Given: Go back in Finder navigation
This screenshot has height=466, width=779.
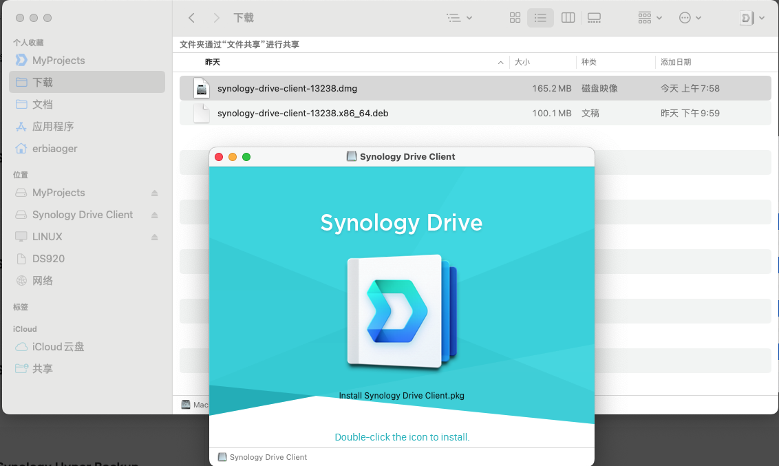Looking at the screenshot, I should (x=191, y=18).
